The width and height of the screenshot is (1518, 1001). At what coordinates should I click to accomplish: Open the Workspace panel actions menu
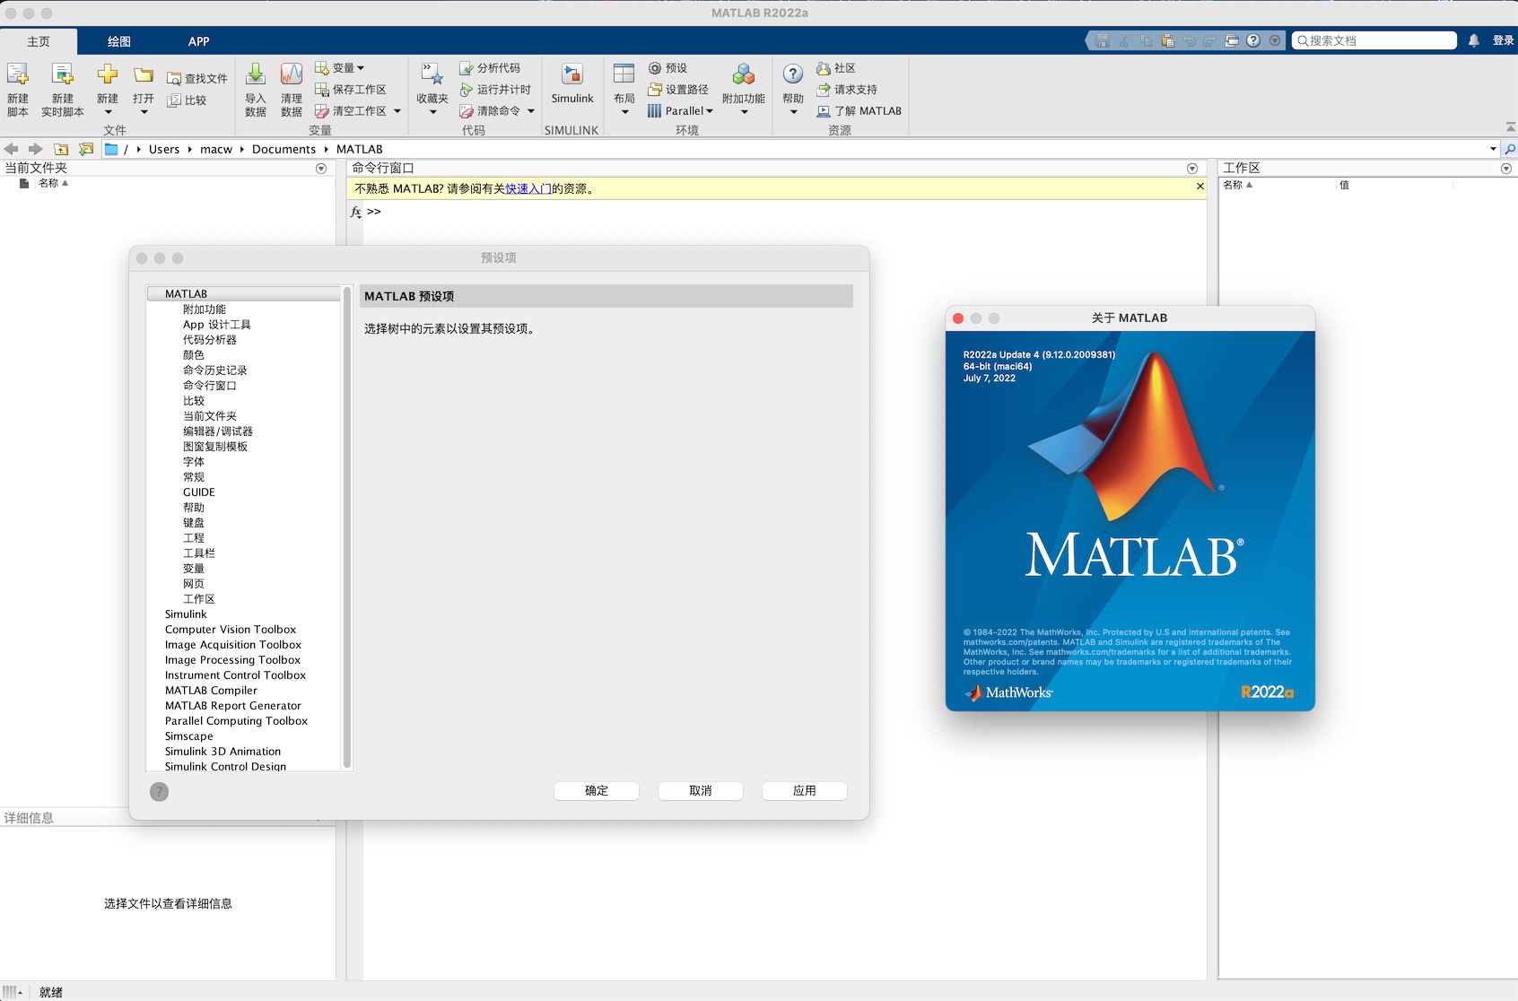pos(1506,169)
